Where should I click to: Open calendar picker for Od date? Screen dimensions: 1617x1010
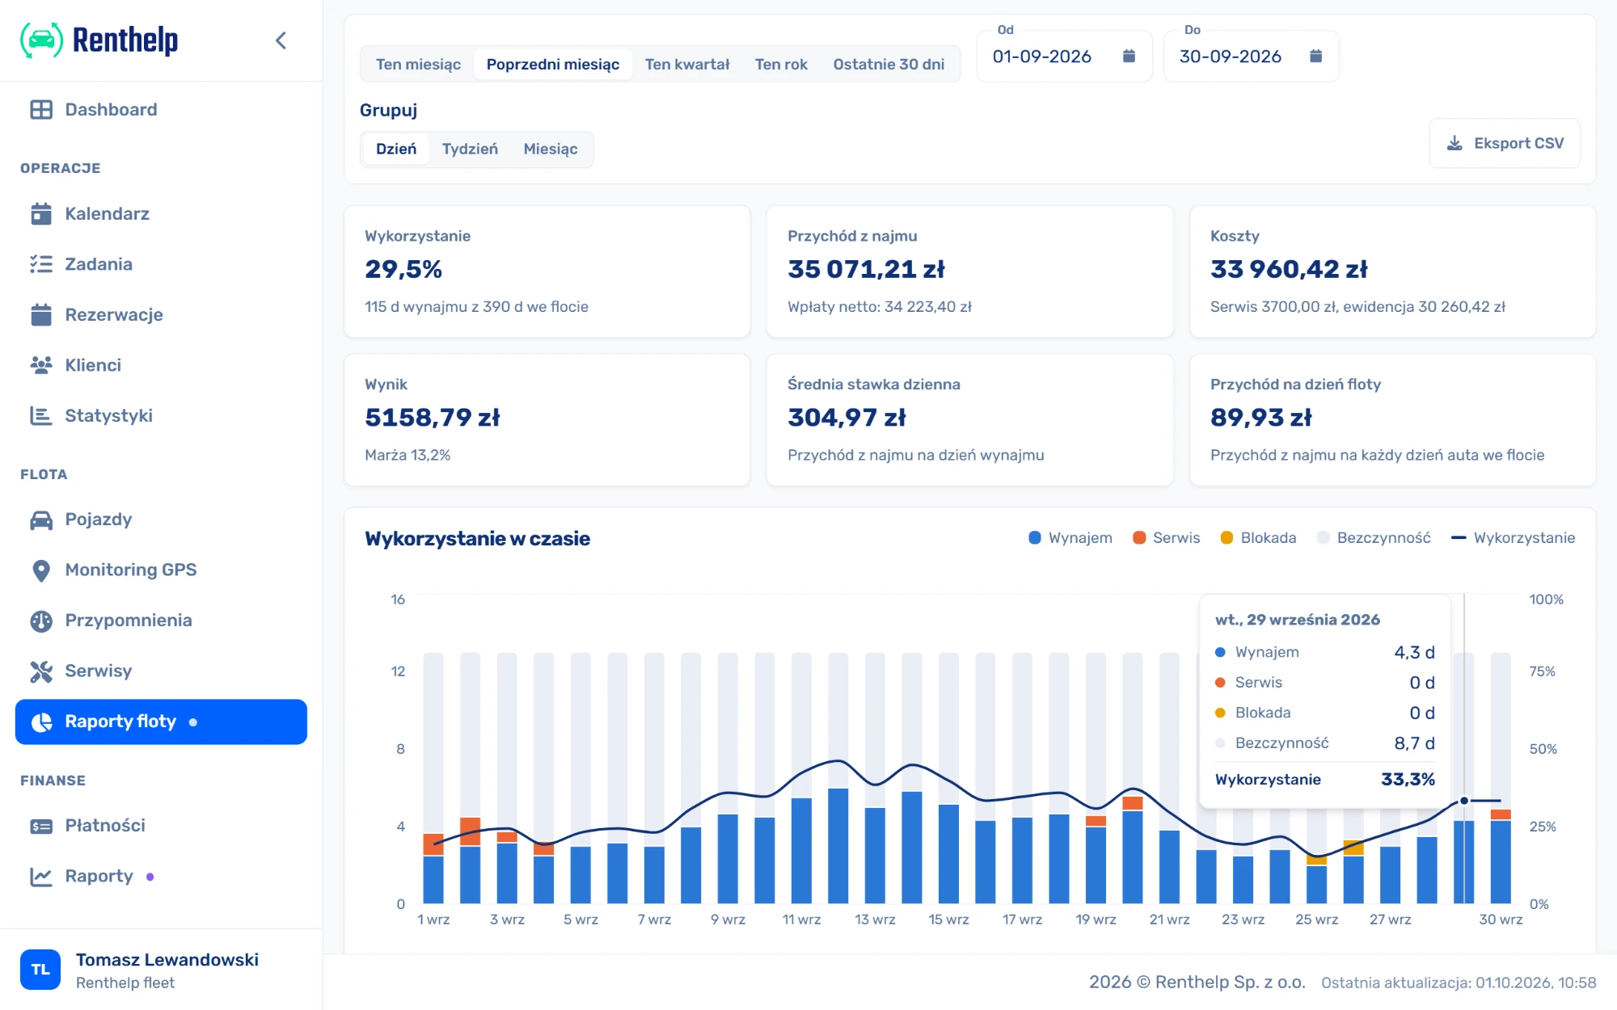pyautogui.click(x=1129, y=56)
